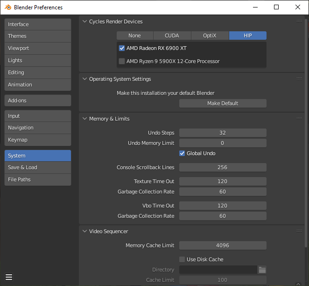Toggle the Global Undo checkbox

coord(182,153)
